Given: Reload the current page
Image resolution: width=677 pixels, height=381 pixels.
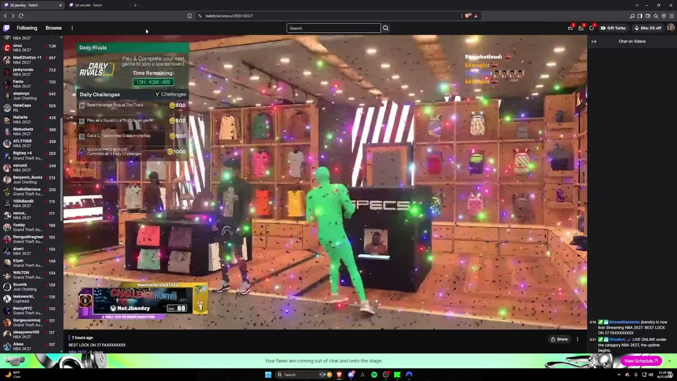Looking at the screenshot, I should point(21,16).
